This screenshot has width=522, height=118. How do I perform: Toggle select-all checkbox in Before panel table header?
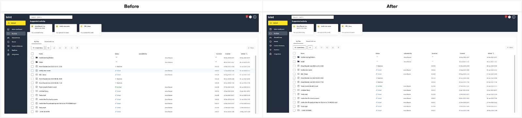point(32,54)
